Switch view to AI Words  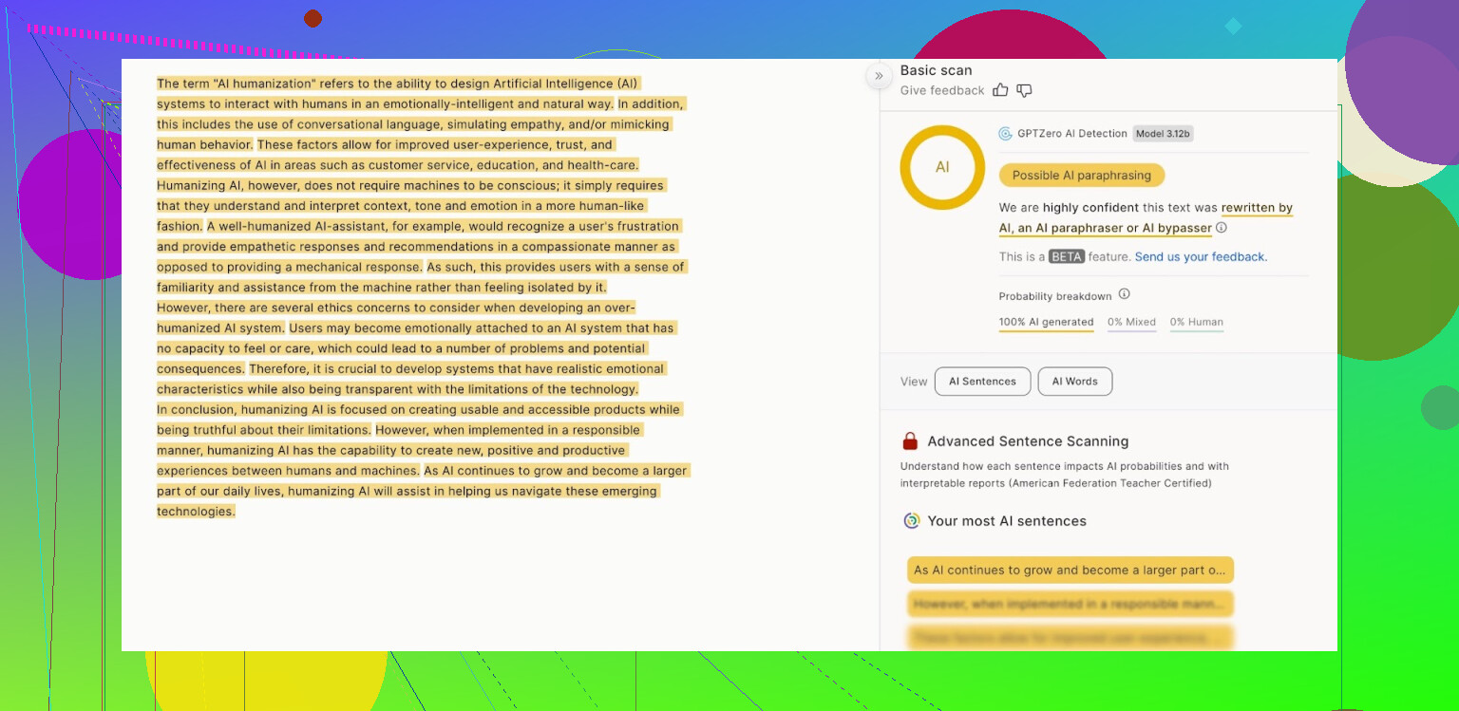coord(1074,382)
